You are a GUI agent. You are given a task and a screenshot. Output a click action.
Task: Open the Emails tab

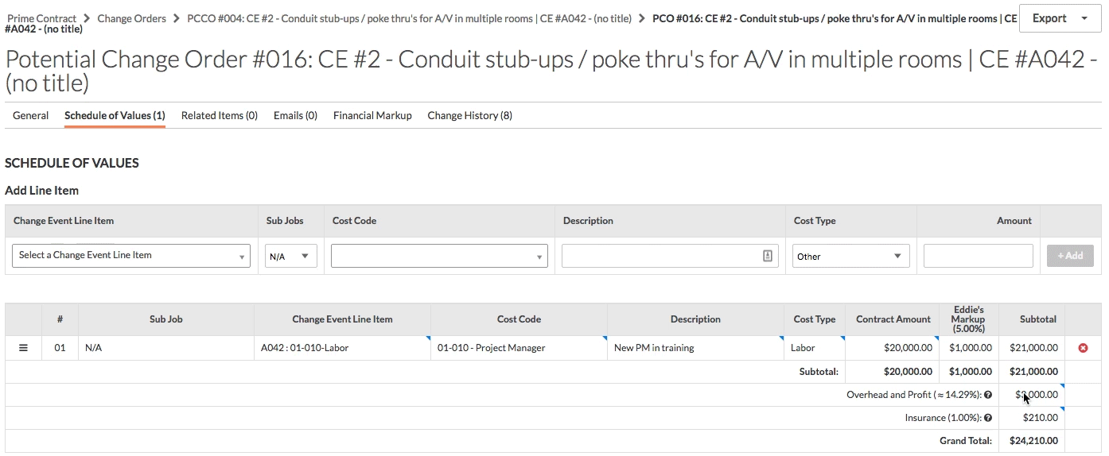[x=295, y=116]
